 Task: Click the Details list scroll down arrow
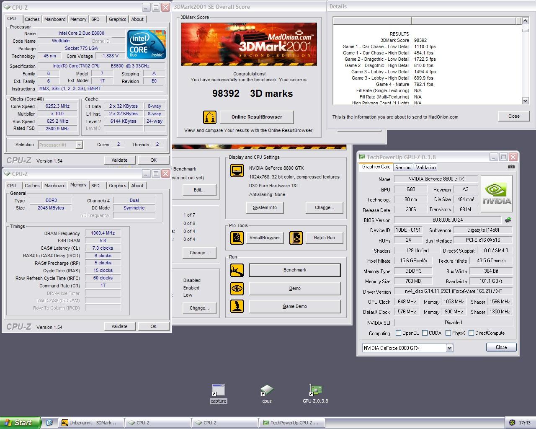(x=526, y=101)
